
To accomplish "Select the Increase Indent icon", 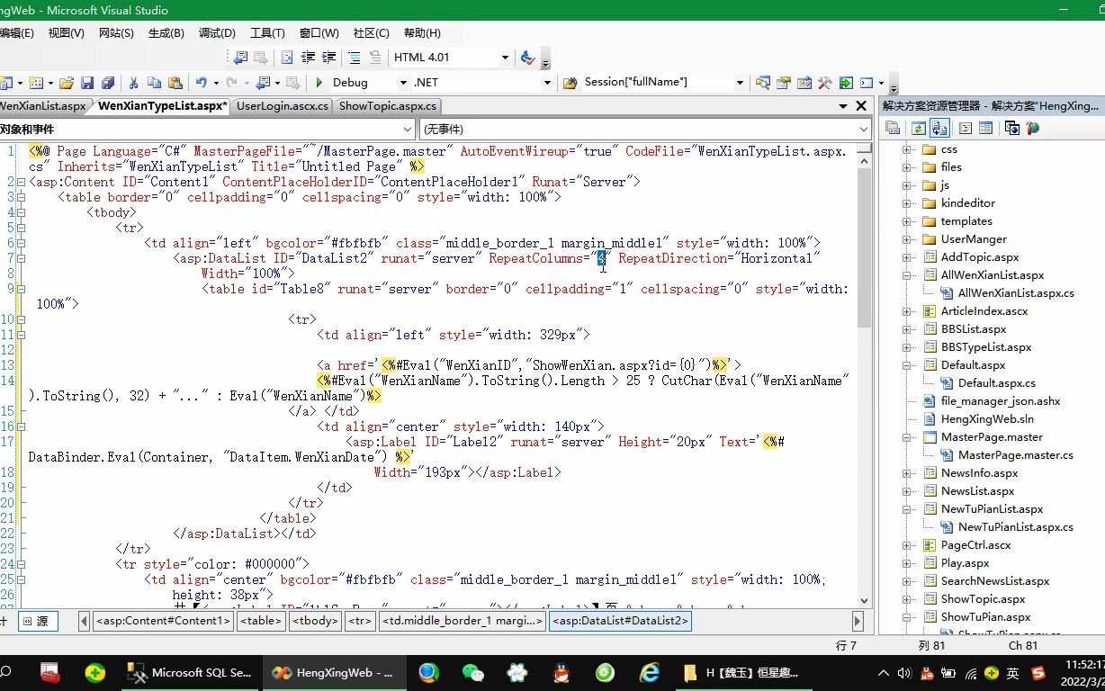I will tap(328, 57).
